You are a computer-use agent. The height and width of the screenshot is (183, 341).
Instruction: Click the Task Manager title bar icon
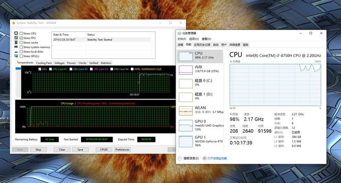coord(180,33)
